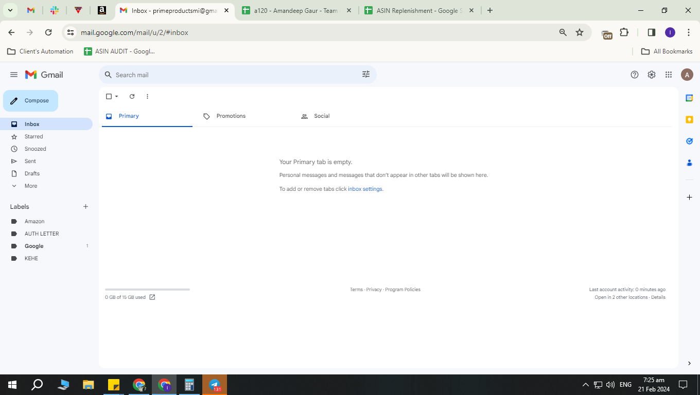The image size is (700, 395).
Task: Tick the select all messages checkbox
Action: point(109,96)
